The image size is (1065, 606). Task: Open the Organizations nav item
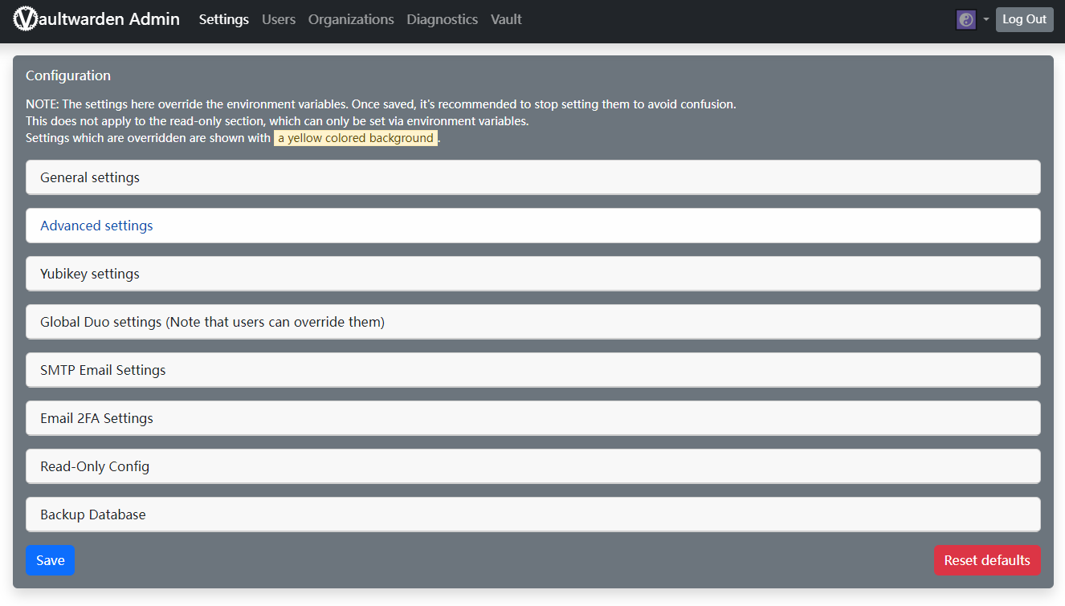(351, 19)
